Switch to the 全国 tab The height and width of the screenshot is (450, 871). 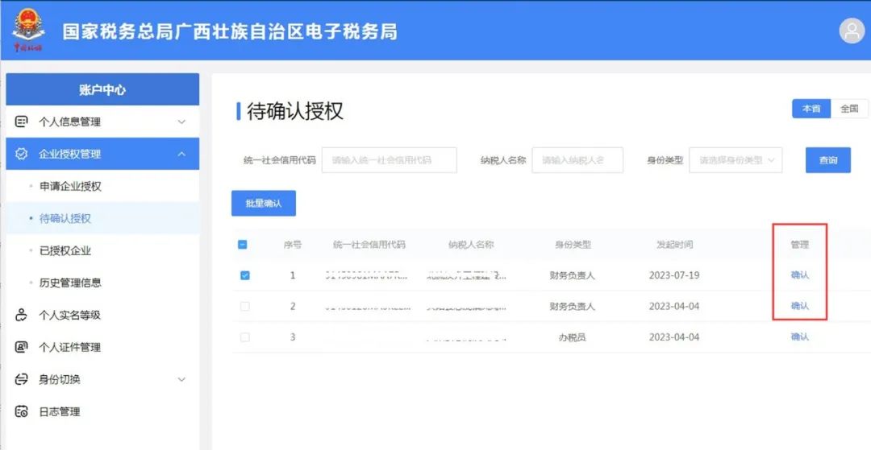tap(849, 109)
